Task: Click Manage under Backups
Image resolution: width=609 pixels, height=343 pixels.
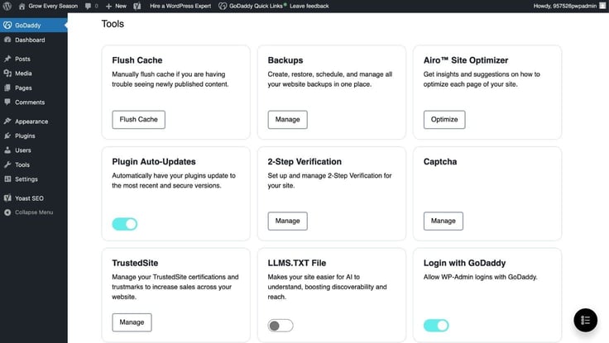Action: click(x=287, y=120)
